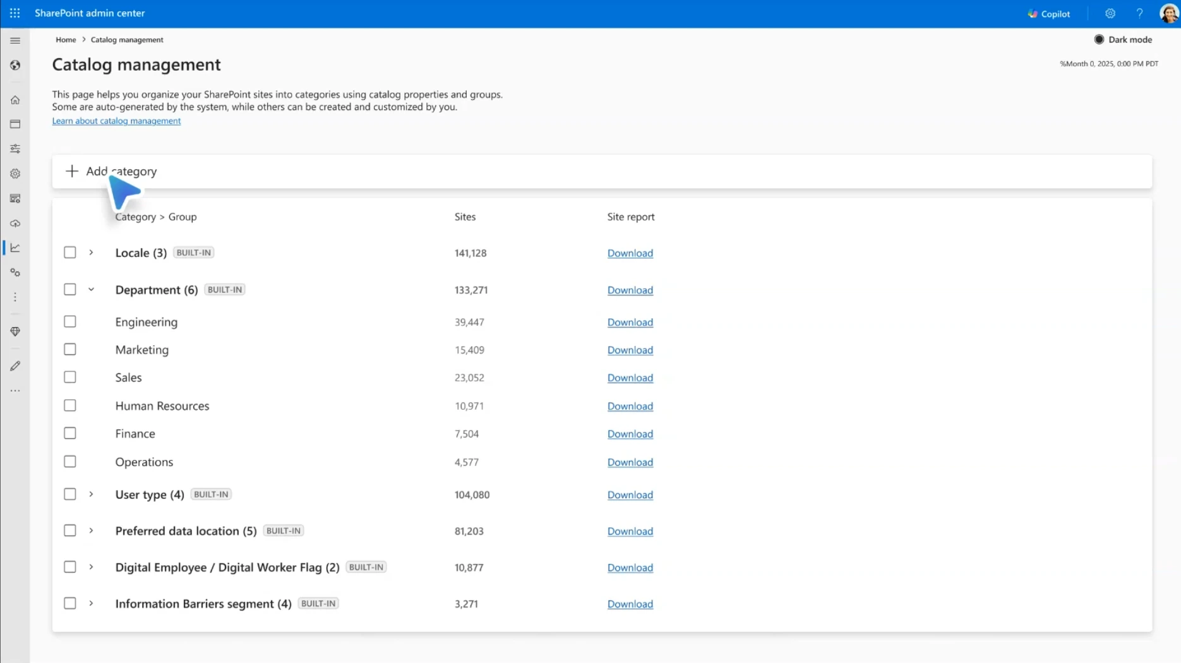The image size is (1181, 663).
Task: Expand the Locale category
Action: [91, 253]
